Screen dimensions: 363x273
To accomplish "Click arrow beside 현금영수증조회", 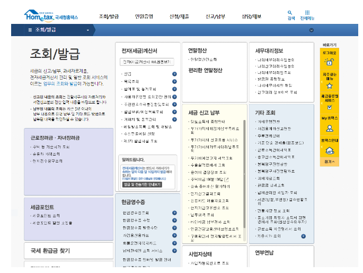I will (x=174, y=212).
